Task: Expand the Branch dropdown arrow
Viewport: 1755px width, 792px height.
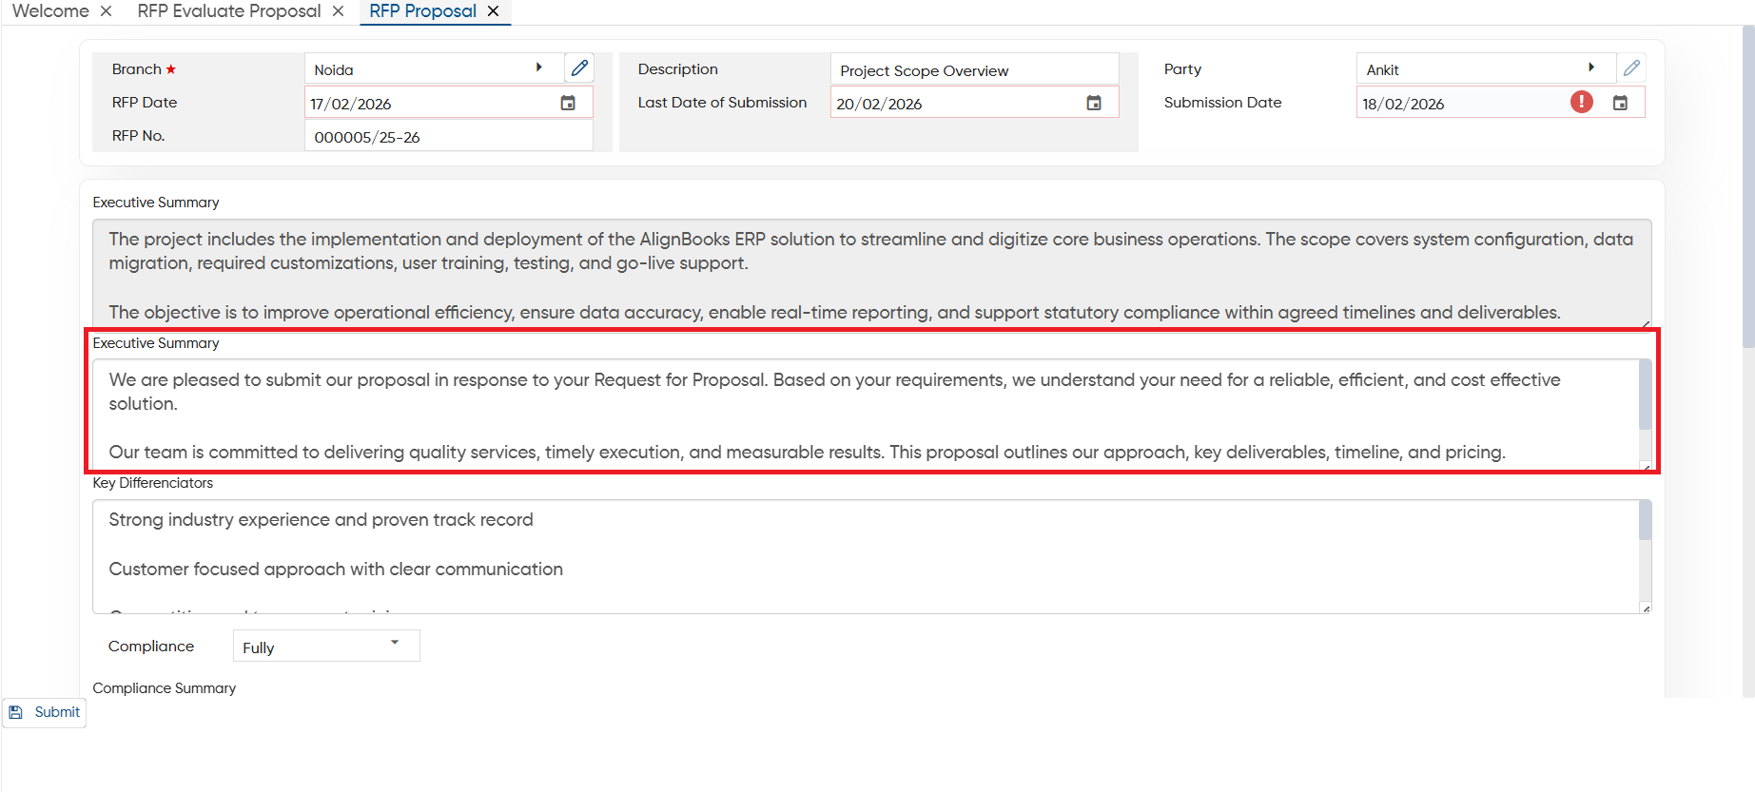Action: tap(539, 68)
